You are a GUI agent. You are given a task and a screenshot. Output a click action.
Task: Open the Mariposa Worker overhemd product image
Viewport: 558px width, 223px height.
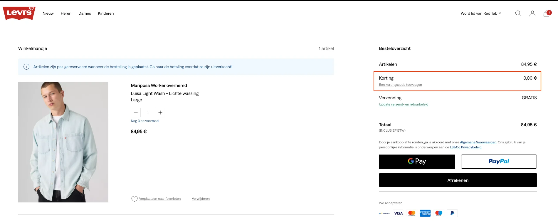pyautogui.click(x=63, y=142)
